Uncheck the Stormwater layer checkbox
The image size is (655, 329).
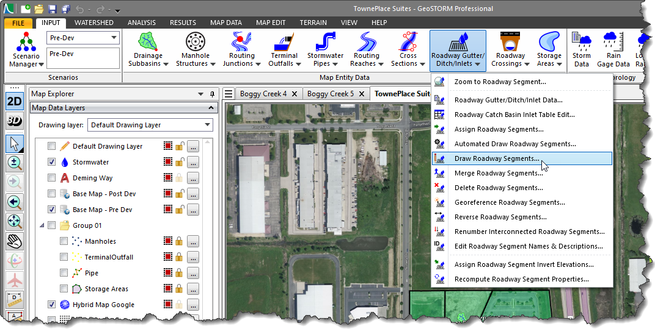click(52, 162)
